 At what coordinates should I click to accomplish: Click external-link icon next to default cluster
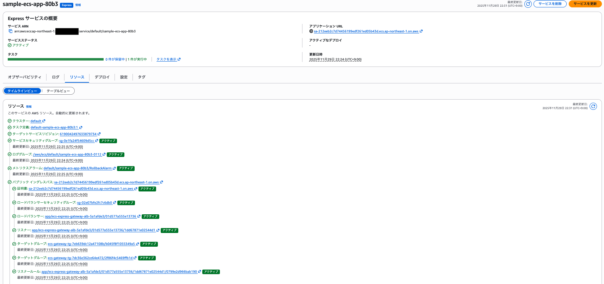click(x=44, y=121)
